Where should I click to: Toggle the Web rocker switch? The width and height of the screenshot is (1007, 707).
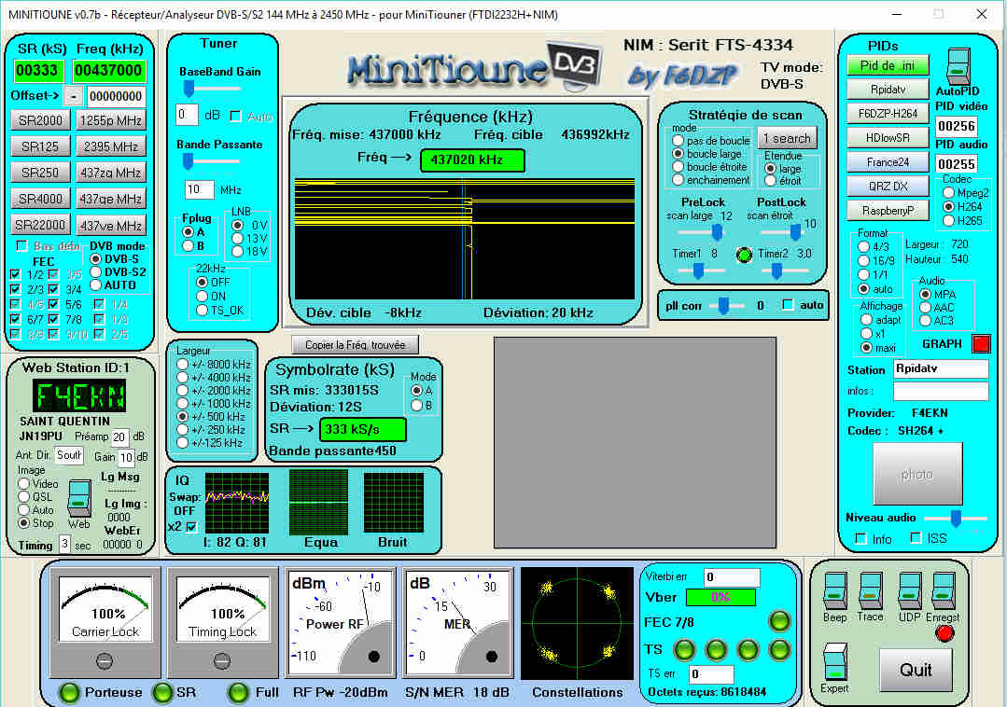coord(79,498)
